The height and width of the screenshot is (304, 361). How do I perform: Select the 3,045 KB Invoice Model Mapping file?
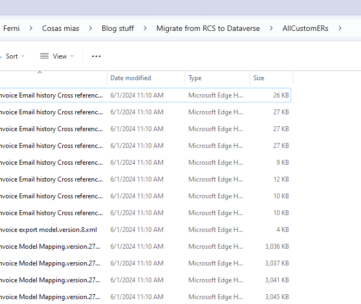pyautogui.click(x=51, y=297)
